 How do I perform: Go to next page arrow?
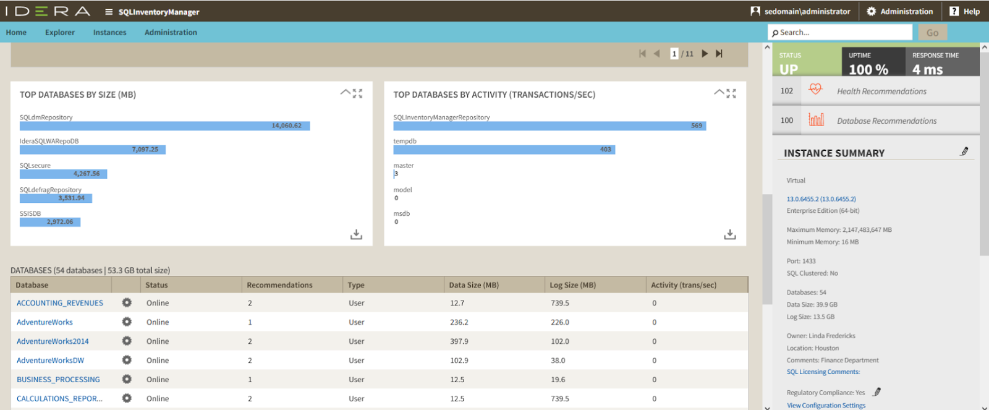[x=705, y=54]
